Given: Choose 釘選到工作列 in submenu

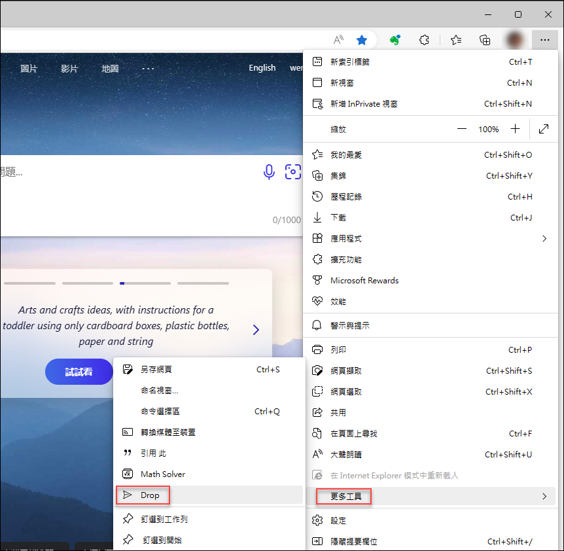Looking at the screenshot, I should (x=209, y=519).
